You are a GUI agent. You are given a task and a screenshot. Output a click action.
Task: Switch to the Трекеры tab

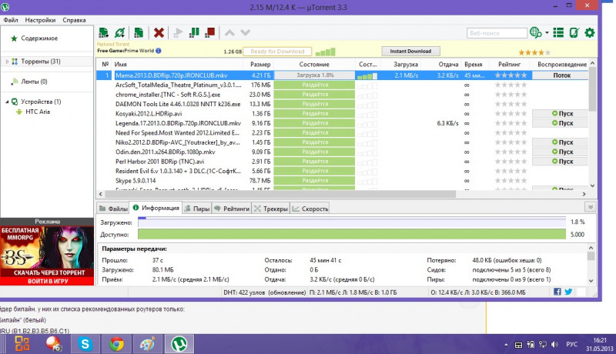[271, 209]
